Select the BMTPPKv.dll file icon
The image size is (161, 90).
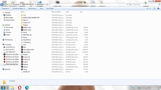coord(22,35)
